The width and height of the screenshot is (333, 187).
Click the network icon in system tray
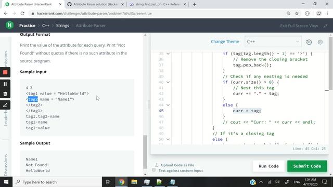point(270,182)
